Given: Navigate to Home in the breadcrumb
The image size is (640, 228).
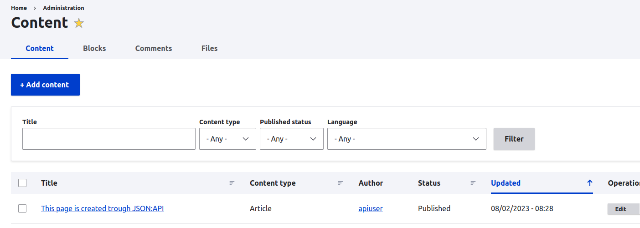Looking at the screenshot, I should coord(19,8).
